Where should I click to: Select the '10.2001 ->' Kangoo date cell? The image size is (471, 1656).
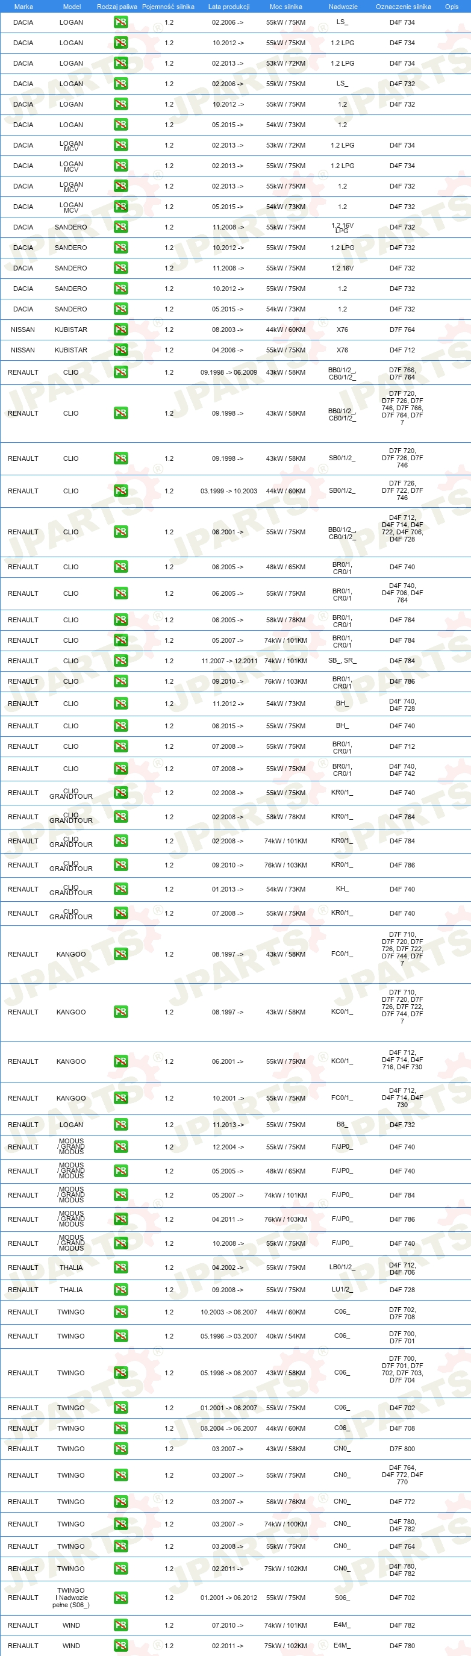[228, 1099]
